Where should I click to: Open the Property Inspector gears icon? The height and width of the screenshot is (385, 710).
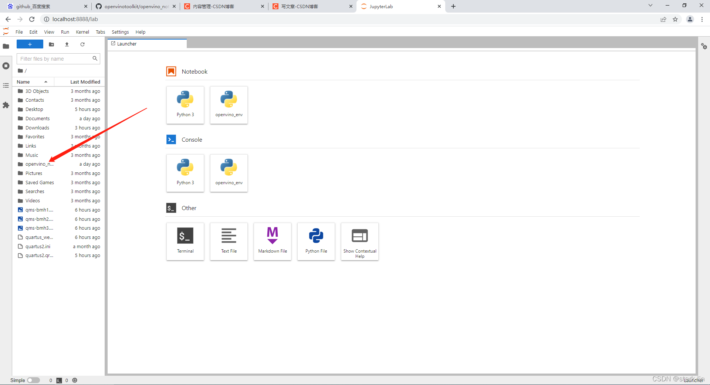(704, 46)
